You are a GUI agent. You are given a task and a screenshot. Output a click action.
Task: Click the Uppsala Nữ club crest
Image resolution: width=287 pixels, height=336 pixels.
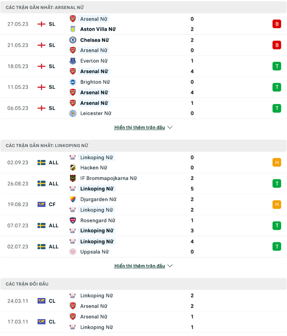pos(72,252)
